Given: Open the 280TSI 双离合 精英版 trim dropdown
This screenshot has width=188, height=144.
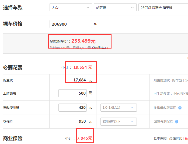Looking at the screenshot, I should click(163, 8).
